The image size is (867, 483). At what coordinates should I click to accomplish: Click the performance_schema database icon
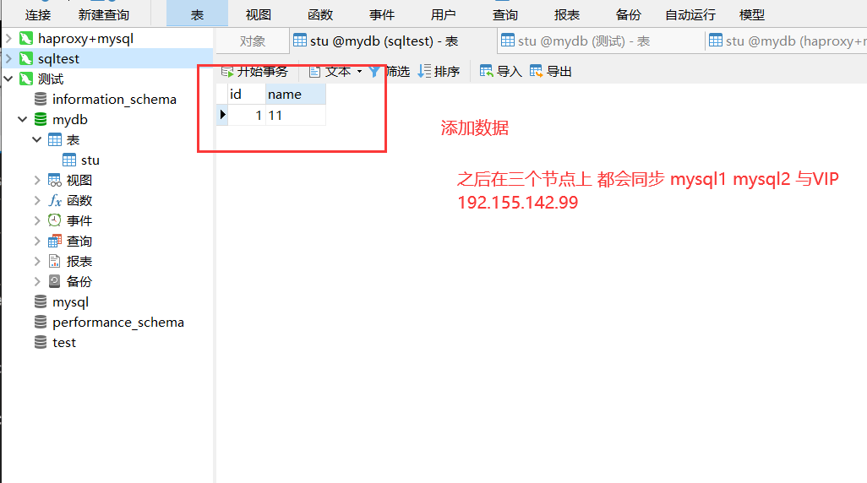click(41, 323)
